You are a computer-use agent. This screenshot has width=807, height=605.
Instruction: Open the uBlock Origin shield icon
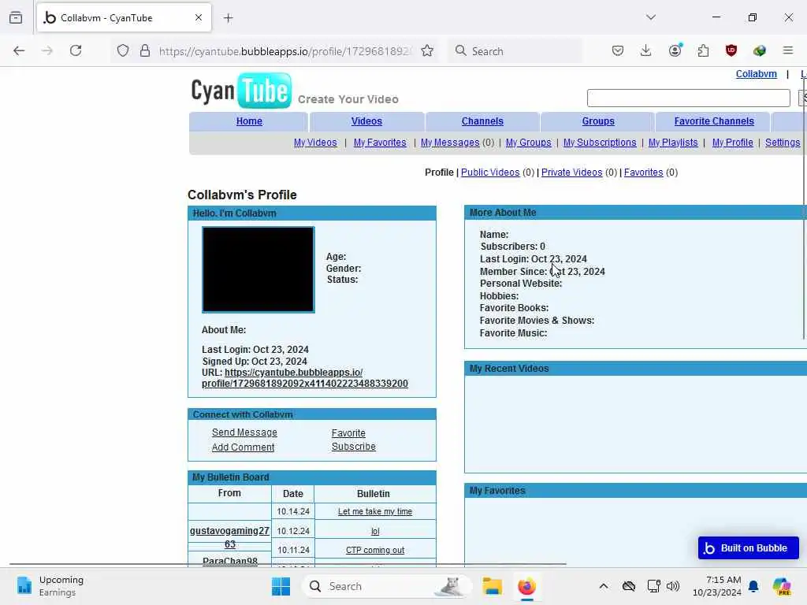click(x=731, y=50)
